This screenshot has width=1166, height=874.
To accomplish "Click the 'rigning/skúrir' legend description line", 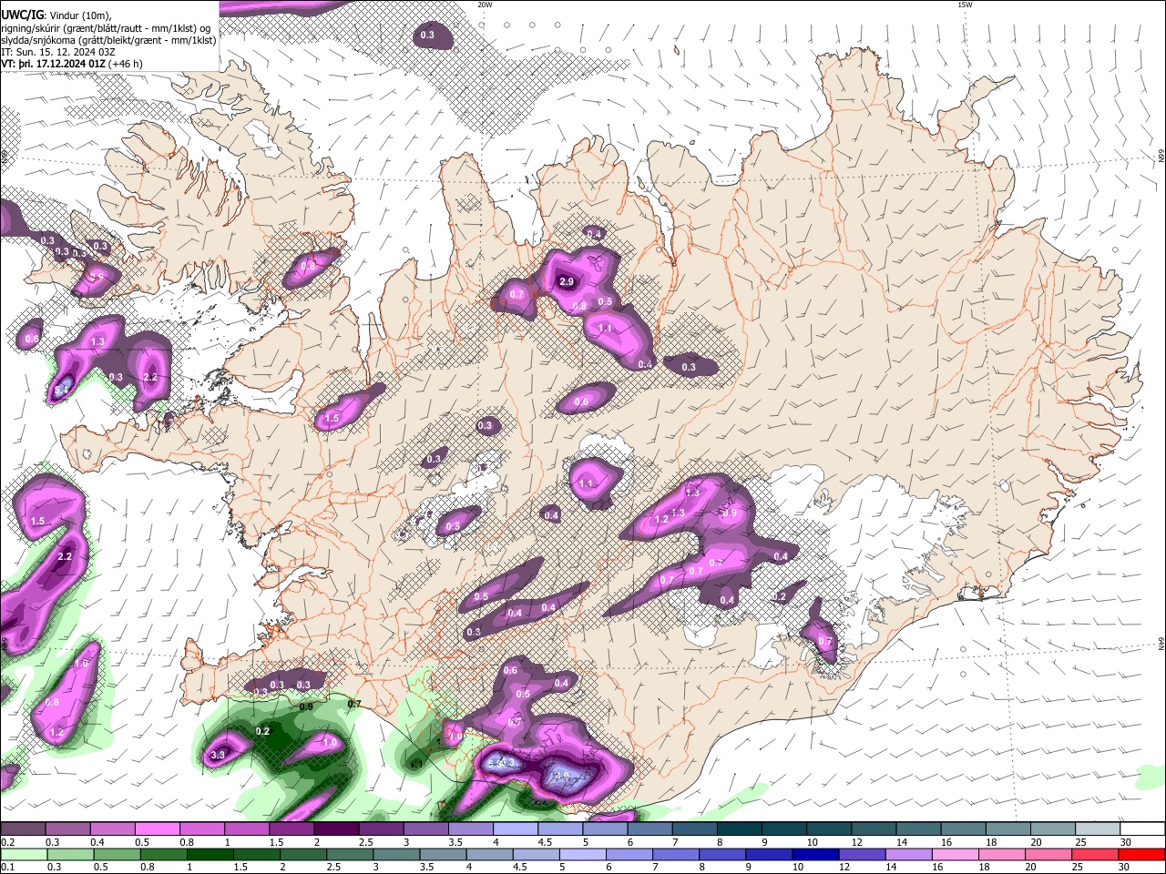I will [x=105, y=28].
